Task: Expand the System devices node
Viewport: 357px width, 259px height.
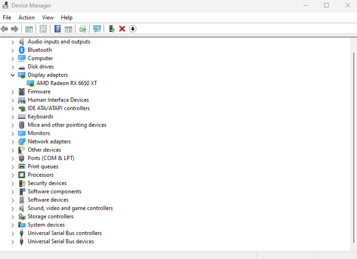Action: [x=13, y=225]
